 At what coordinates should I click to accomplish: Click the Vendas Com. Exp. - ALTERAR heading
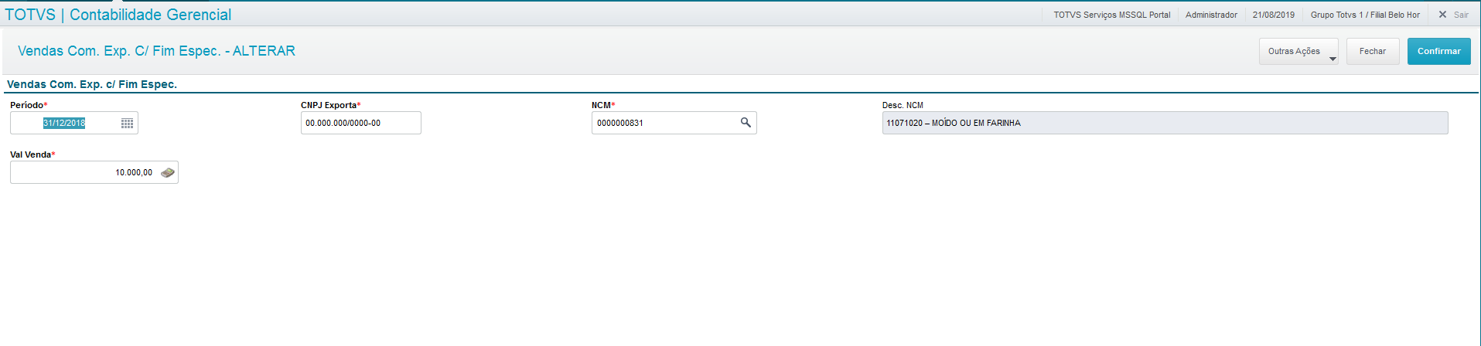point(156,51)
